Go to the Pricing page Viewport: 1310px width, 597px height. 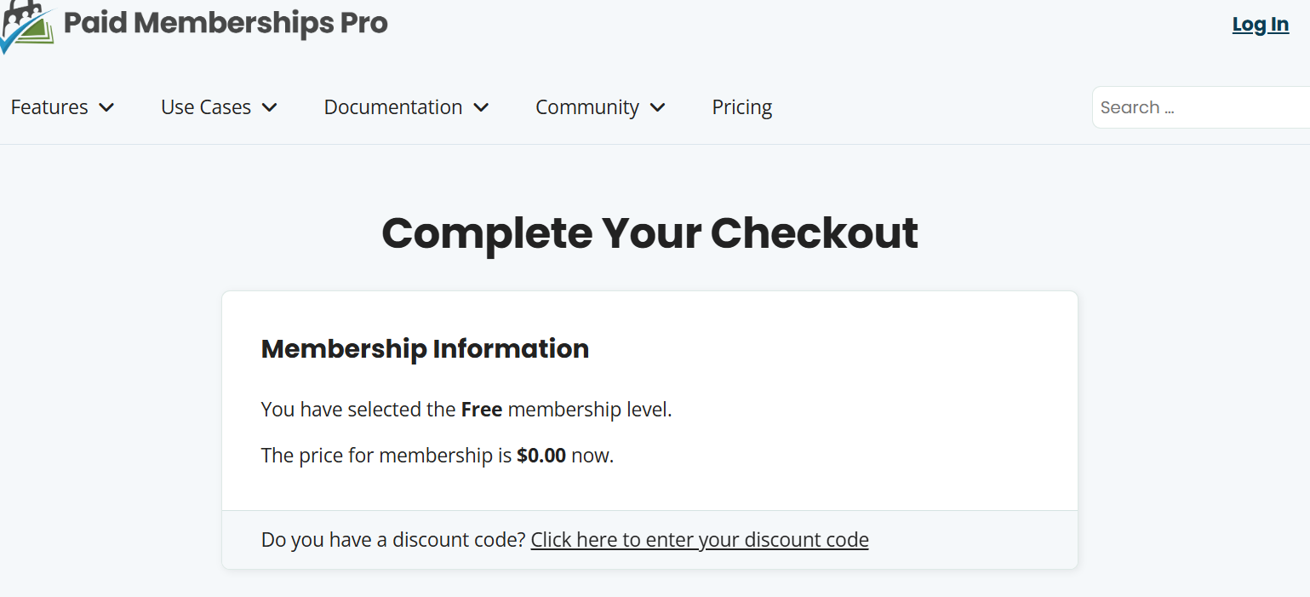coord(742,107)
